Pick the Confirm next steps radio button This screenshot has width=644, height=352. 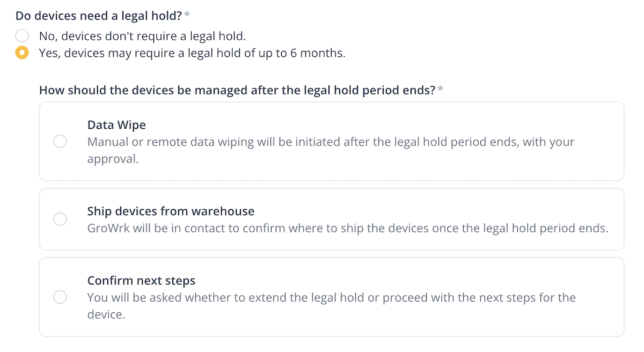point(60,297)
